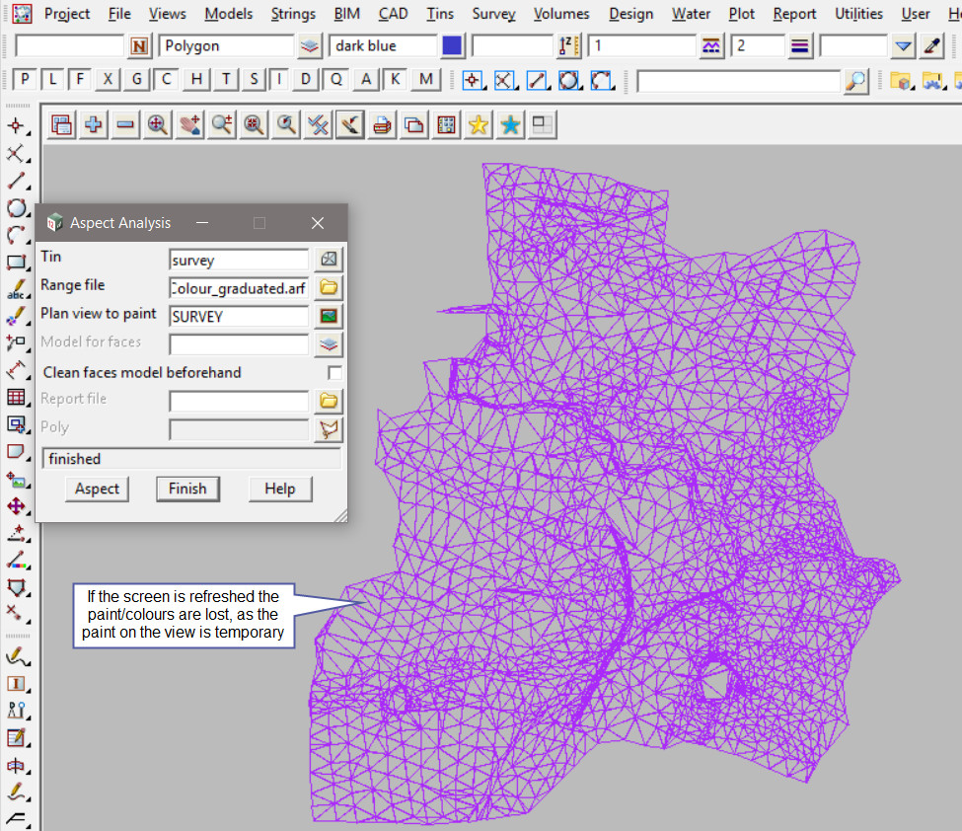
Task: Browse for Range file using folder icon
Action: [x=329, y=288]
